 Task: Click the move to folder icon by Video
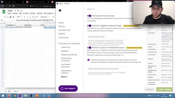[18, 11]
